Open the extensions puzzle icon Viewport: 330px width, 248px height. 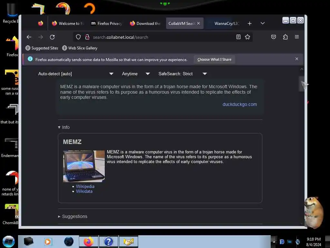coord(285,37)
